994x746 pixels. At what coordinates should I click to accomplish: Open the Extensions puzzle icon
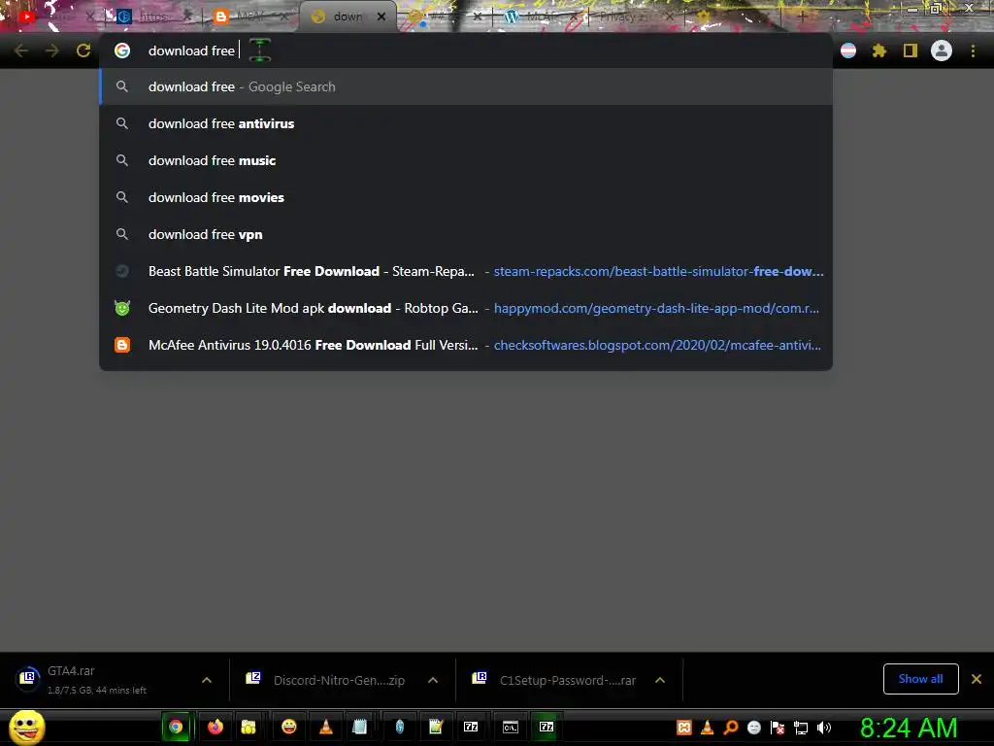tap(879, 51)
